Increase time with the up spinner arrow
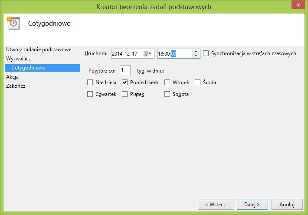This screenshot has width=308, height=215. tap(196, 52)
